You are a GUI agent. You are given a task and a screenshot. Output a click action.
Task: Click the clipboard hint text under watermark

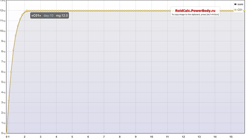pos(195,15)
